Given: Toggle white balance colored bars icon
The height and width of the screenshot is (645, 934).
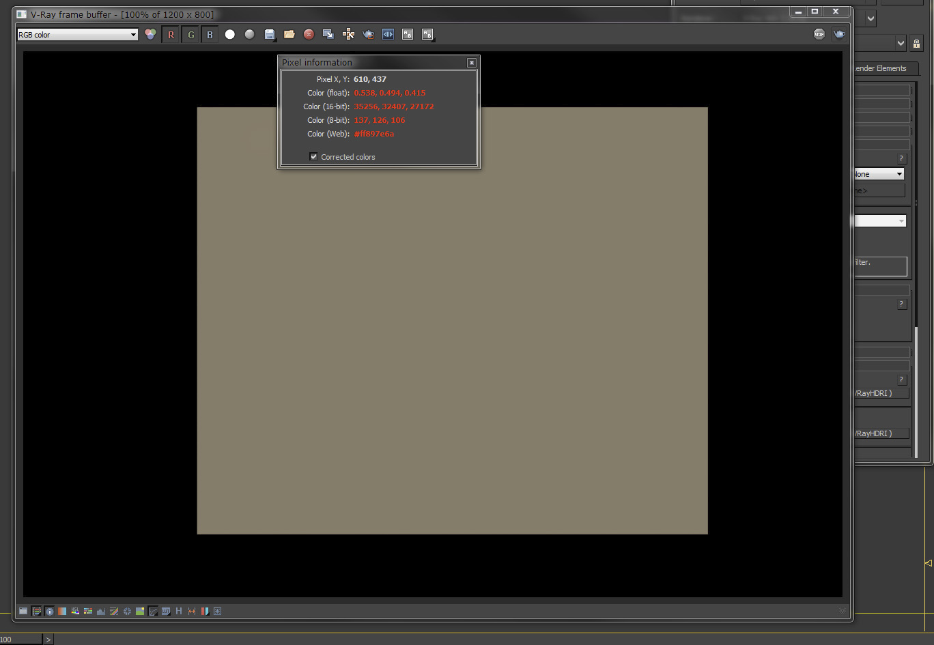Looking at the screenshot, I should [88, 611].
